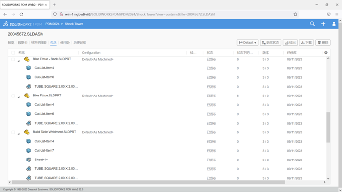Sort by the 状态下的... column header

(x=245, y=53)
